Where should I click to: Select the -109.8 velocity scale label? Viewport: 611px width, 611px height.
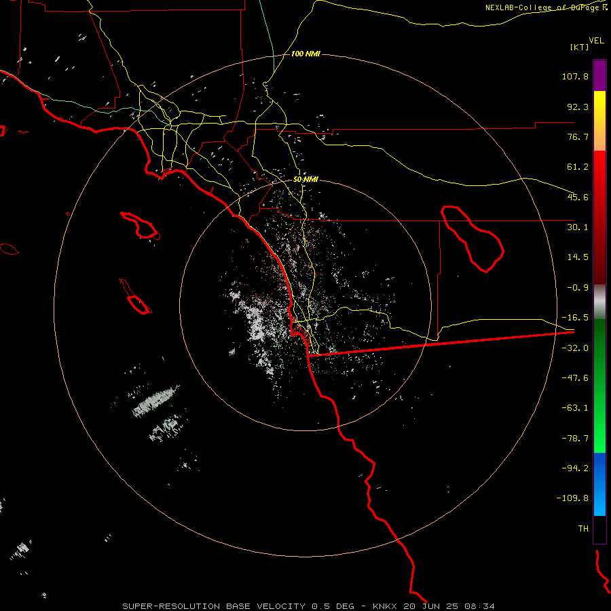pyautogui.click(x=573, y=498)
